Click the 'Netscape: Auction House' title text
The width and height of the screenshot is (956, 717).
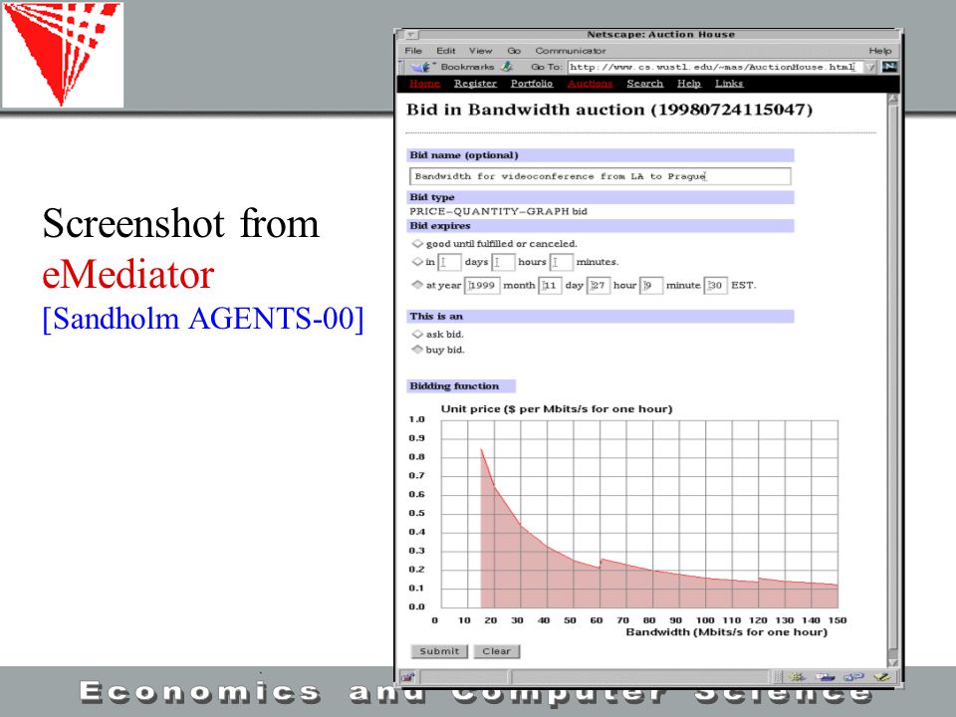coord(660,35)
